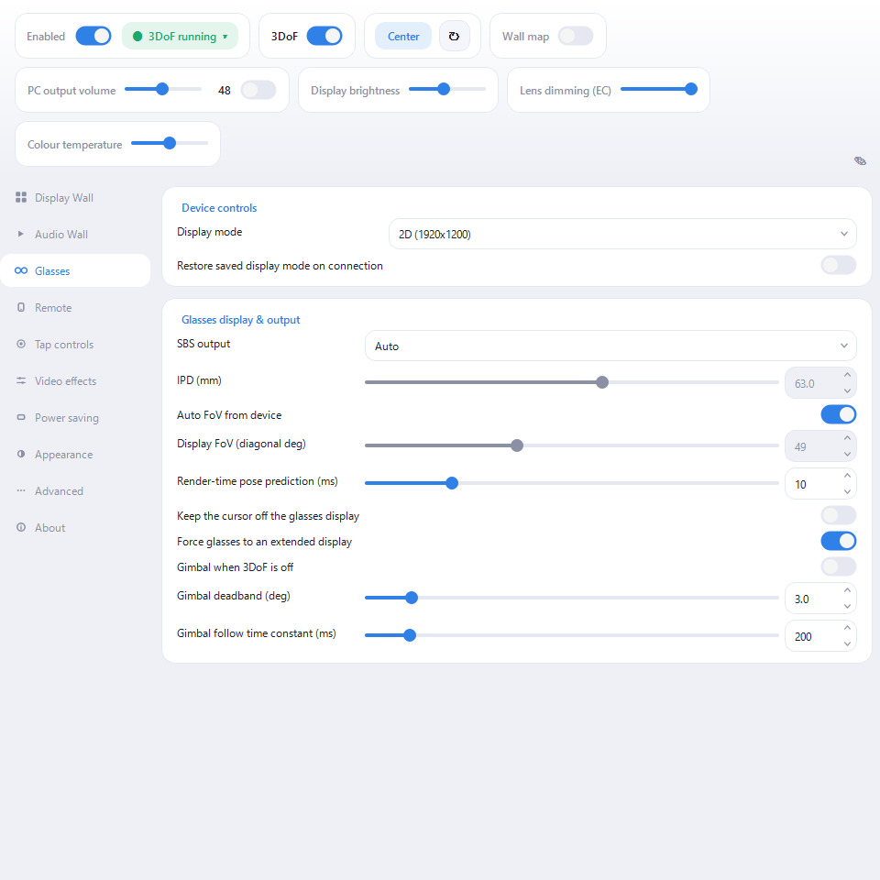Viewport: 880px width, 880px height.
Task: Adjust Render-time pose prediction slider
Action: point(571,483)
